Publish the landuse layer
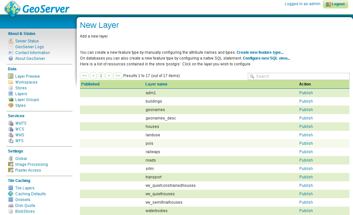 [306, 135]
